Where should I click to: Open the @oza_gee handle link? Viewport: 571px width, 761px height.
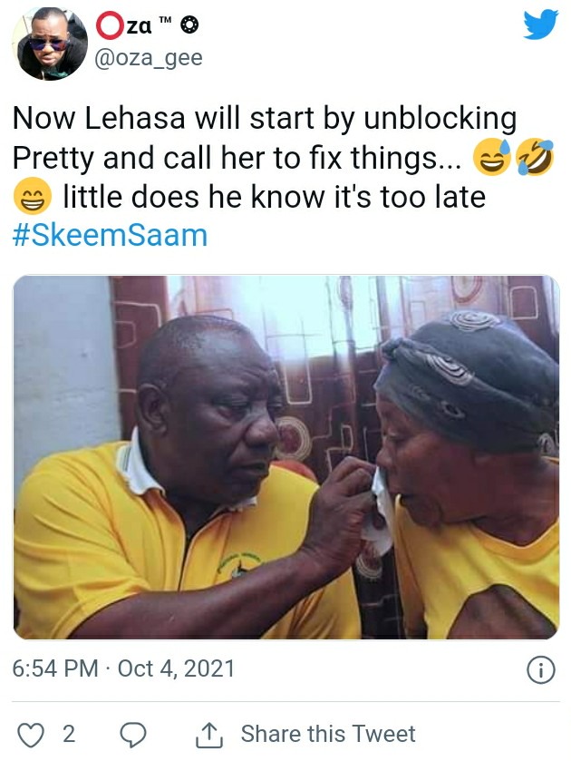tap(149, 58)
